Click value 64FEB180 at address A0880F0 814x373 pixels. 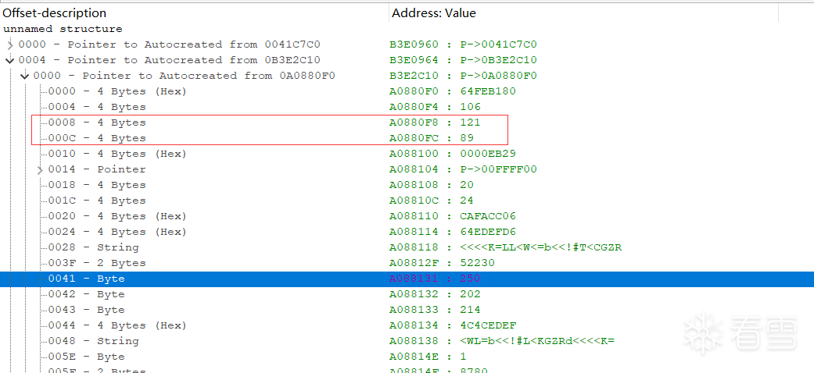[488, 91]
